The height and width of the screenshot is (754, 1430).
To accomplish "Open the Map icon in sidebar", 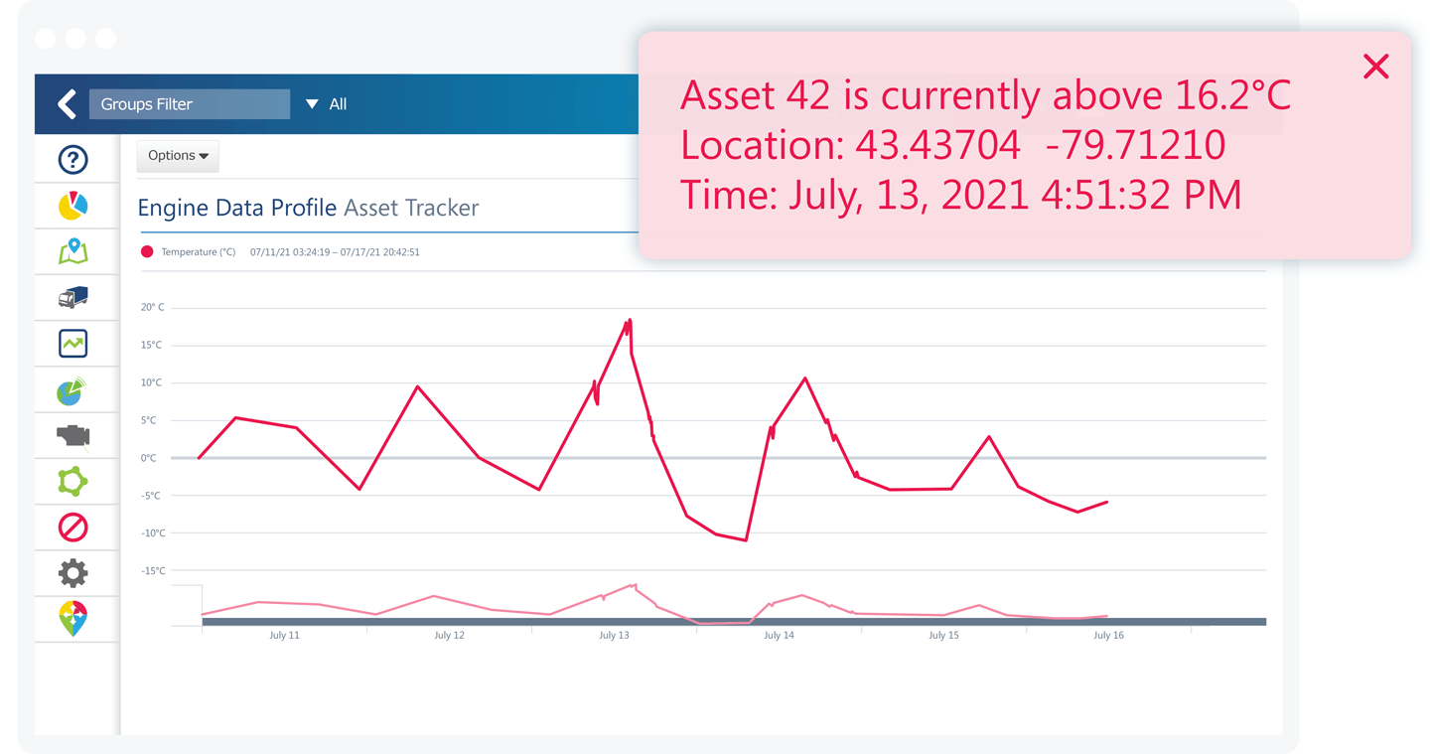I will [72, 251].
